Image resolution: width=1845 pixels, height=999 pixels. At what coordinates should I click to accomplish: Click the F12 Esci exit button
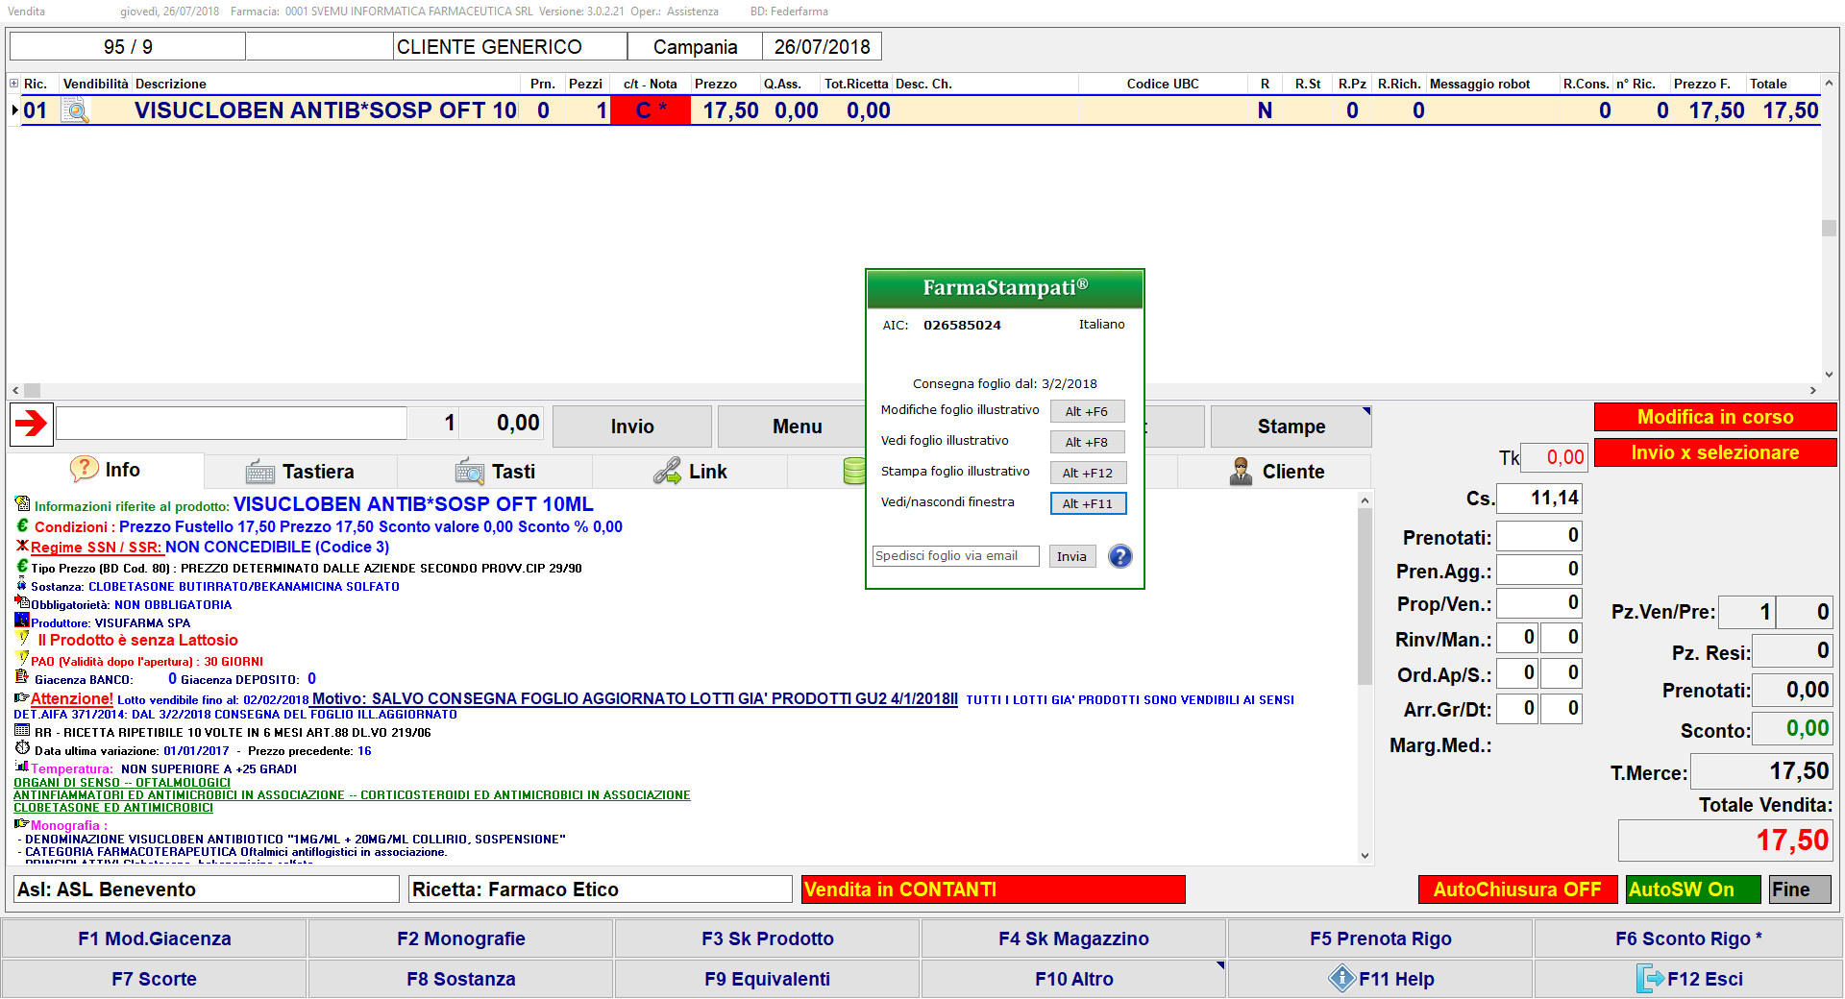coord(1688,979)
